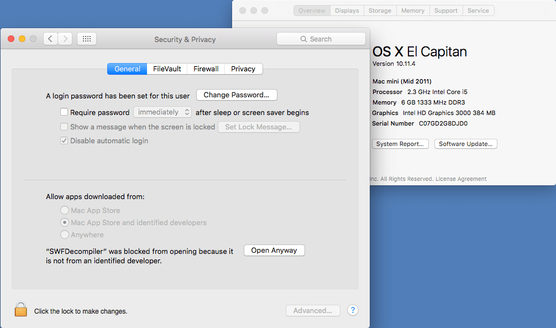
Task: Open System Report in About This Mac
Action: pos(400,144)
